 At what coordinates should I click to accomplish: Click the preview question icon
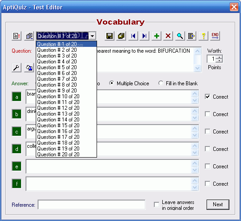point(191,36)
